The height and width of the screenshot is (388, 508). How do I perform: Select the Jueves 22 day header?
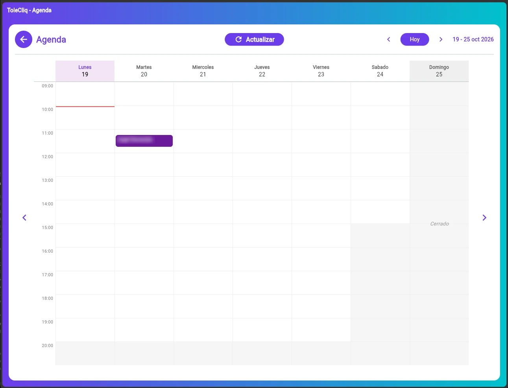(262, 71)
